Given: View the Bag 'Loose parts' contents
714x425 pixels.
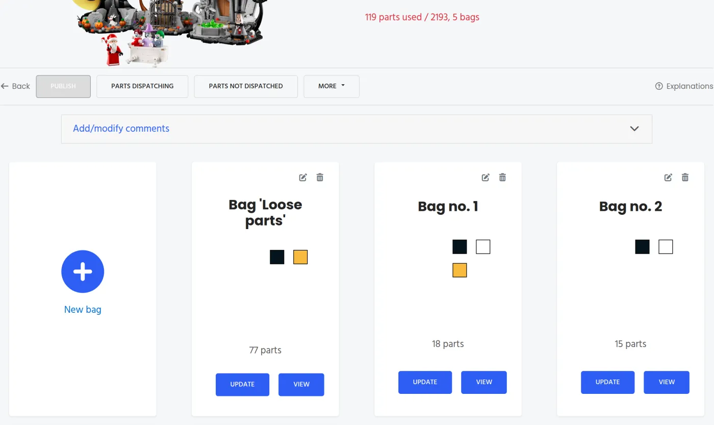Looking at the screenshot, I should pos(301,385).
